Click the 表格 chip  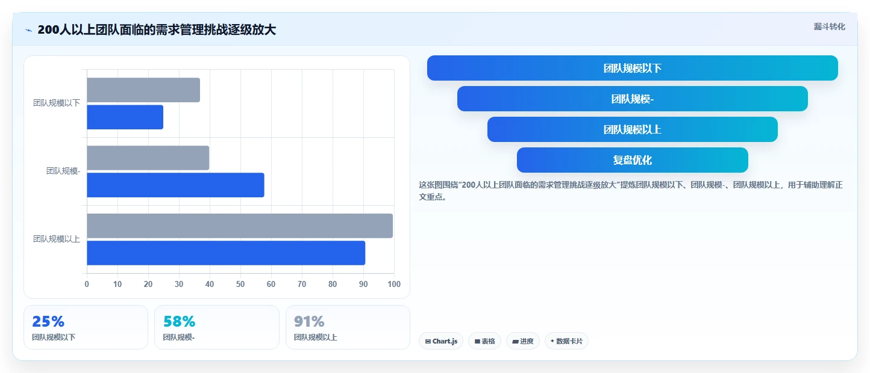[484, 341]
